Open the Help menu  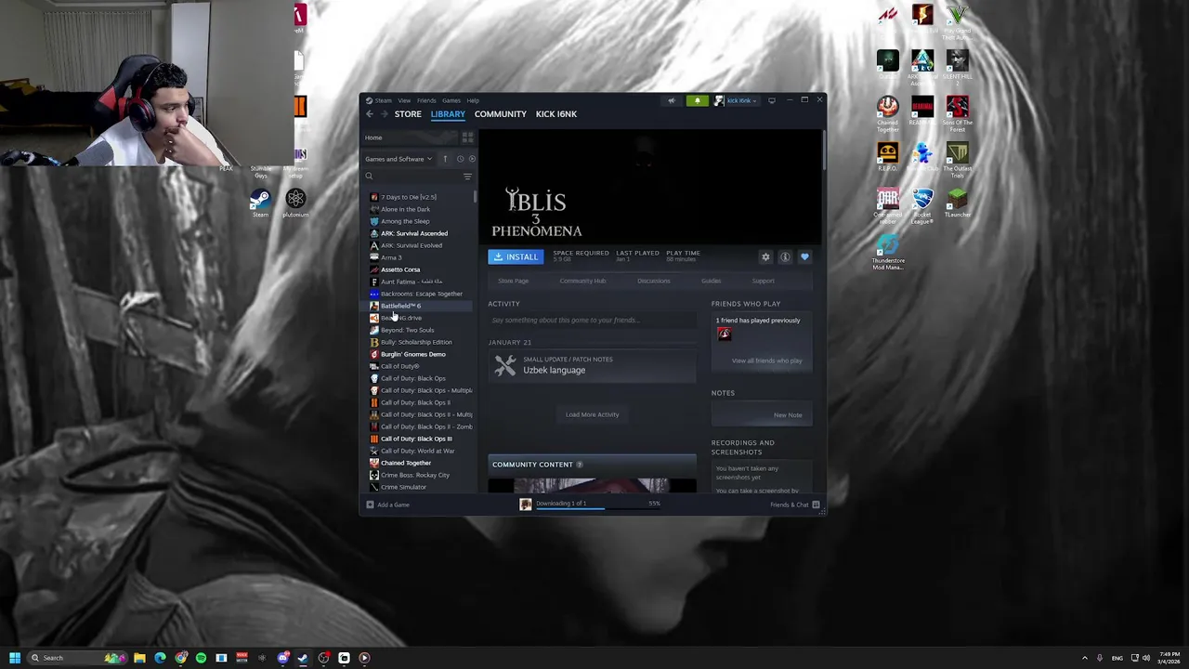(x=473, y=100)
